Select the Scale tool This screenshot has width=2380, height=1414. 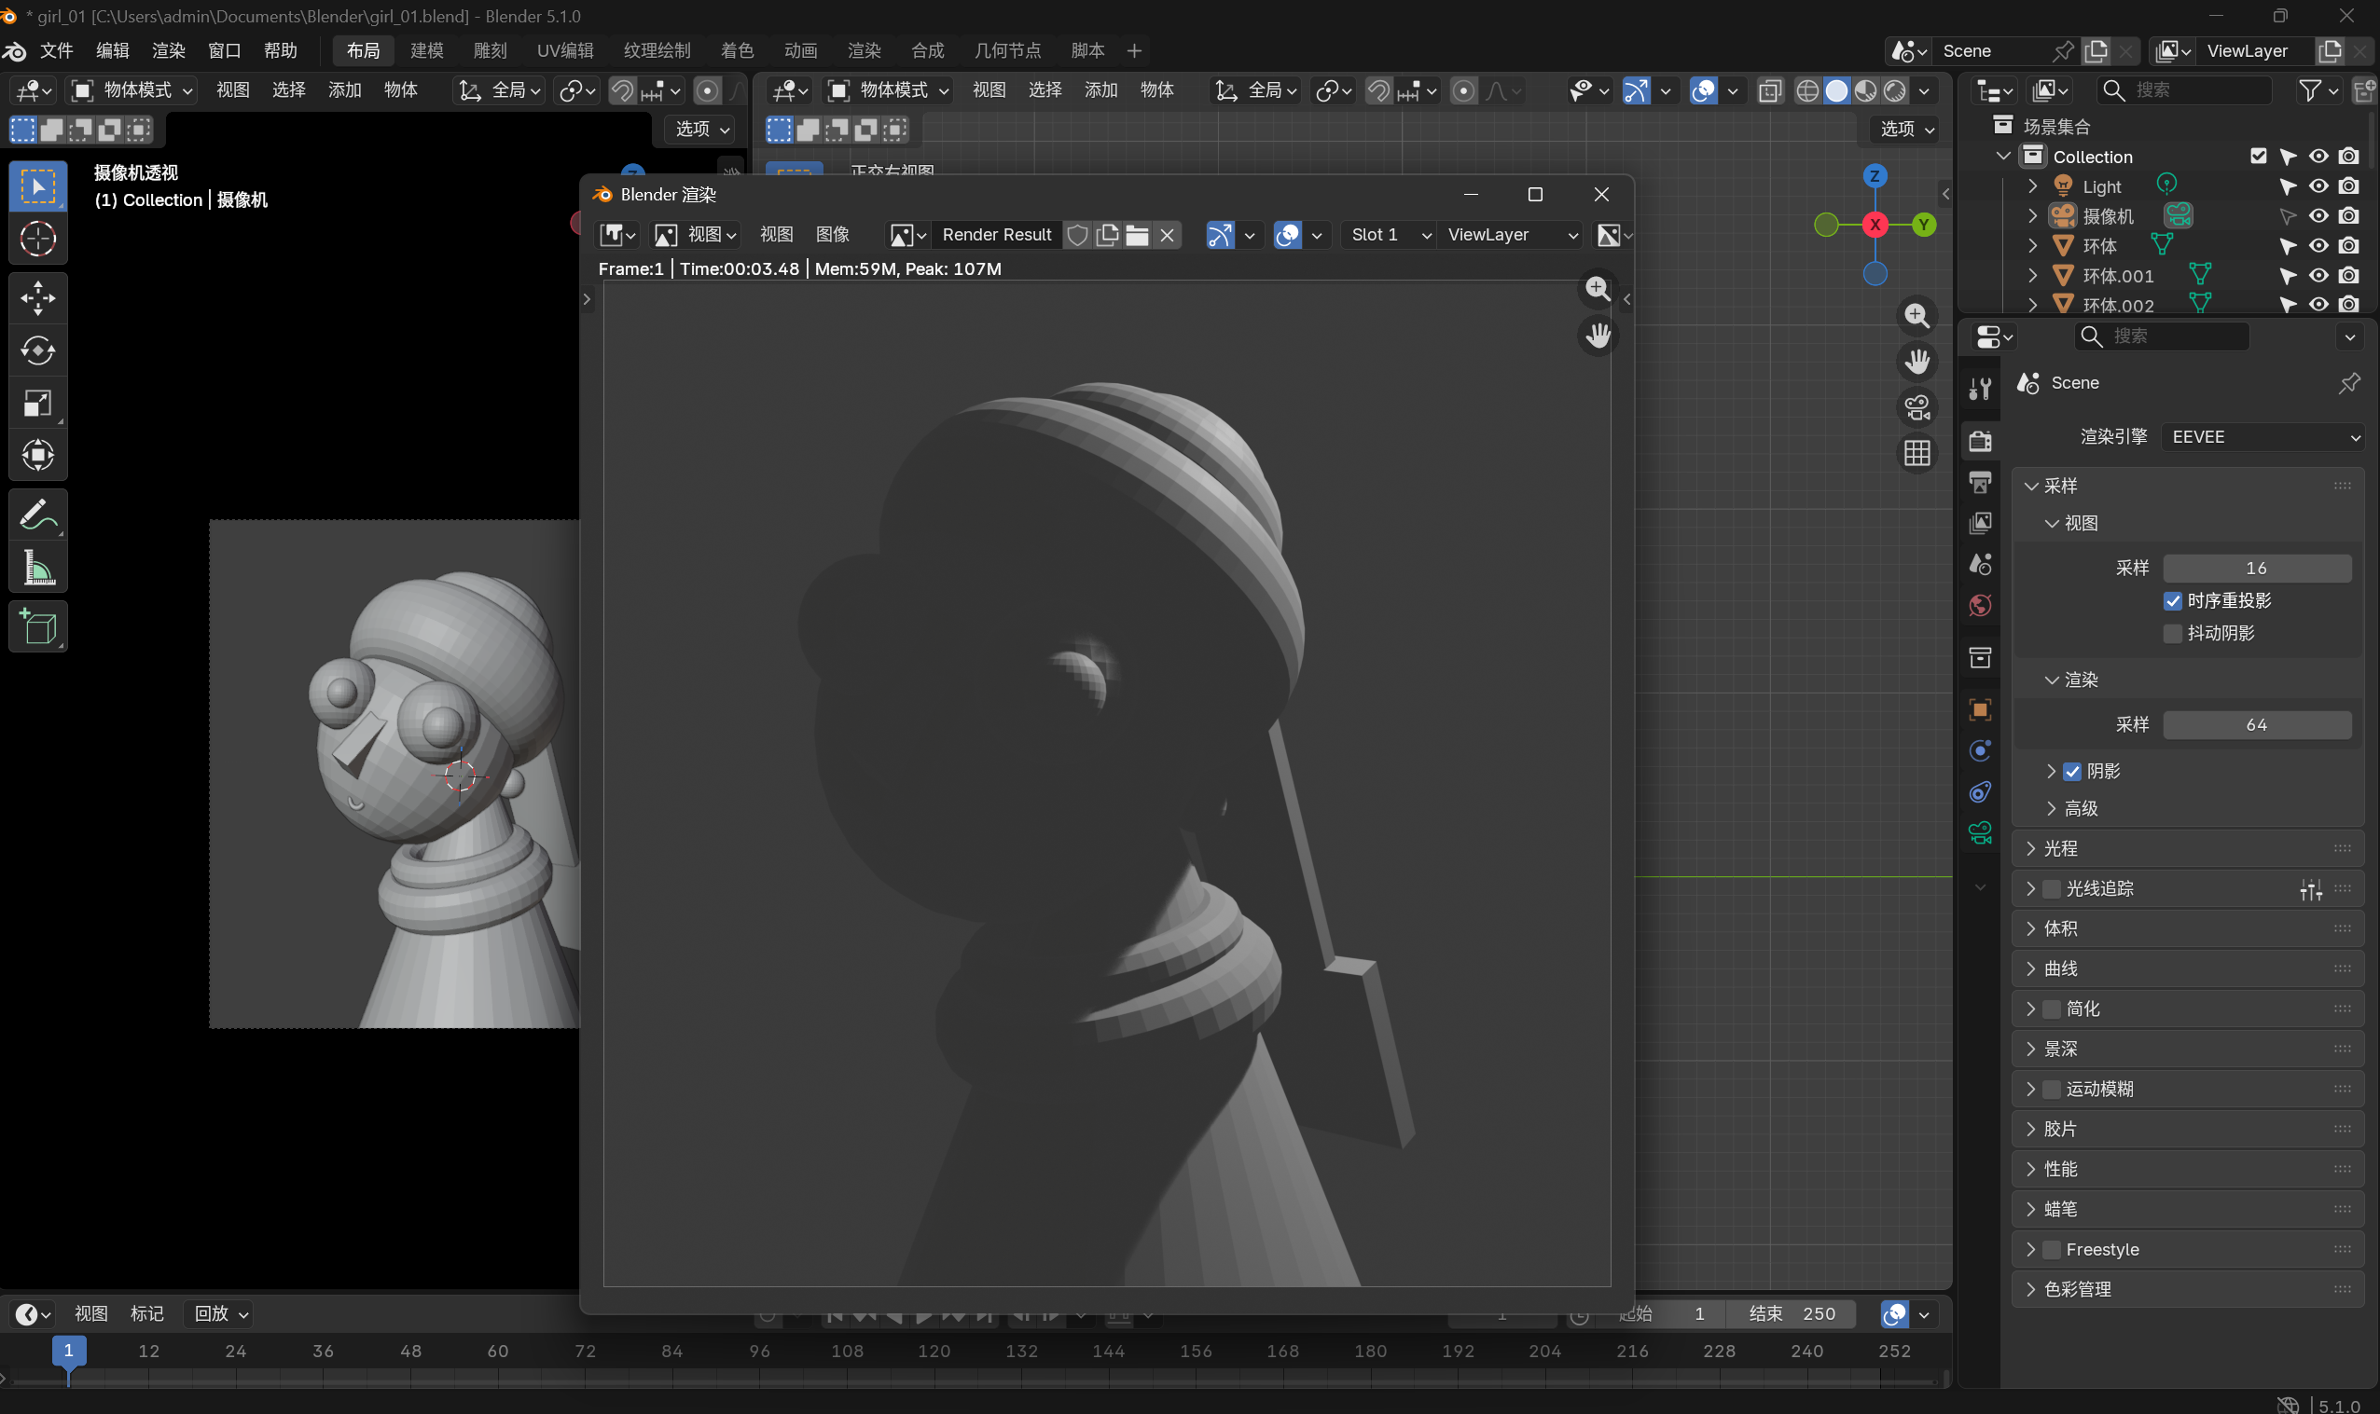pos(38,403)
